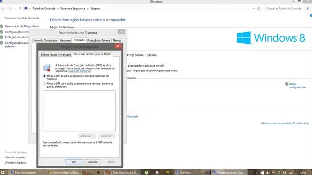Open Alterar chave do produto link
The image size is (312, 175).
click(285, 123)
